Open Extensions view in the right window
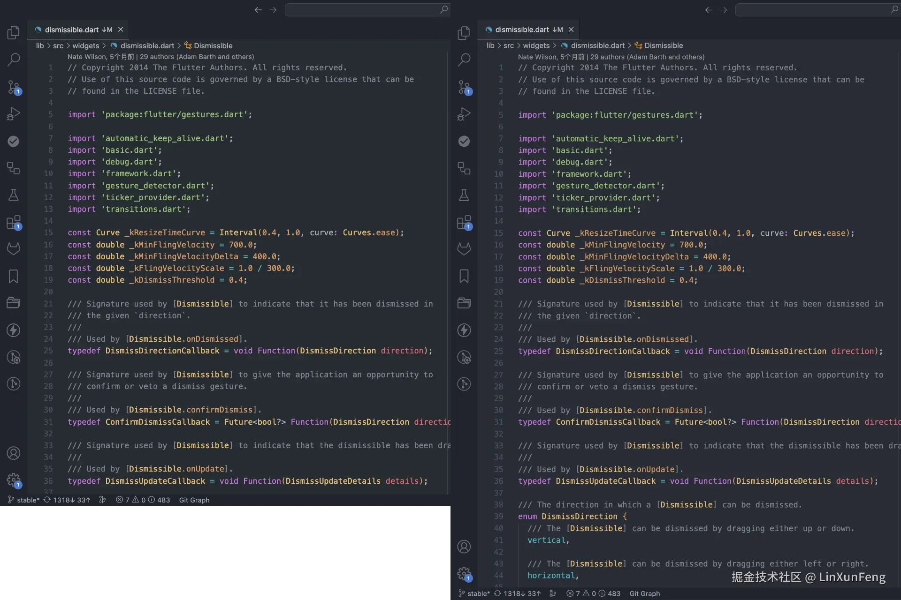The height and width of the screenshot is (600, 901). coord(464,222)
